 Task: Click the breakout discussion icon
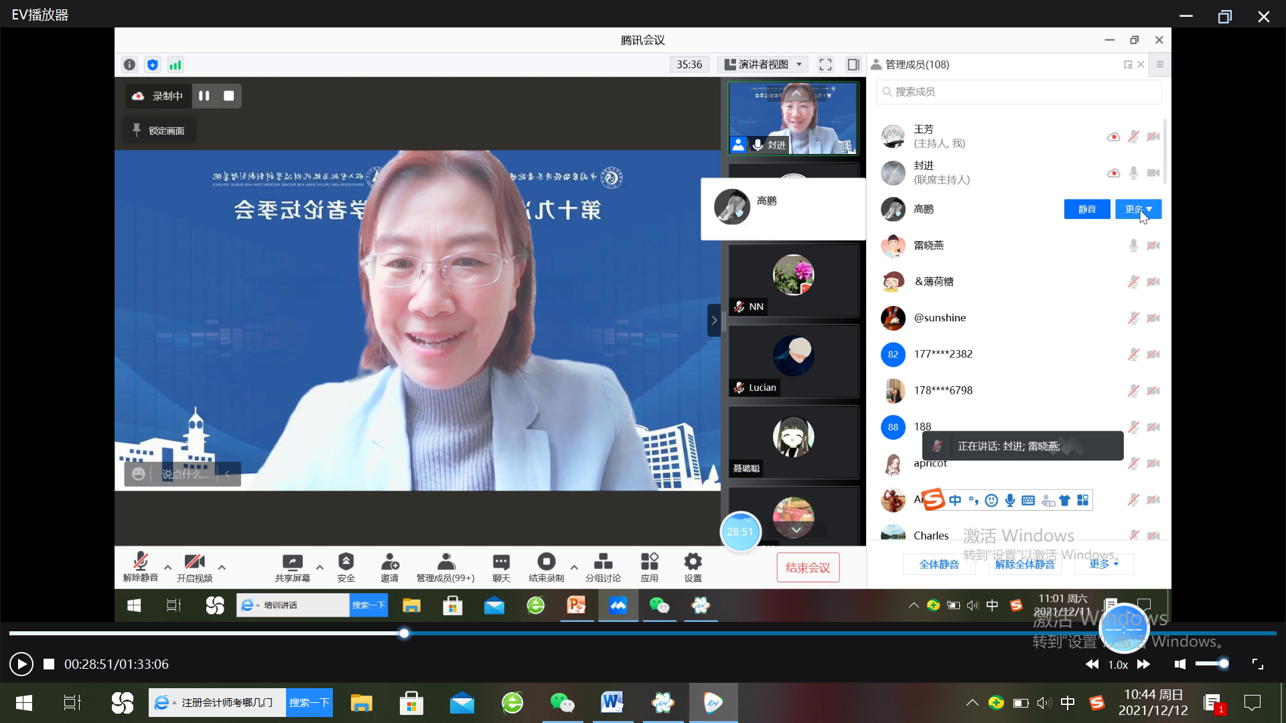603,562
